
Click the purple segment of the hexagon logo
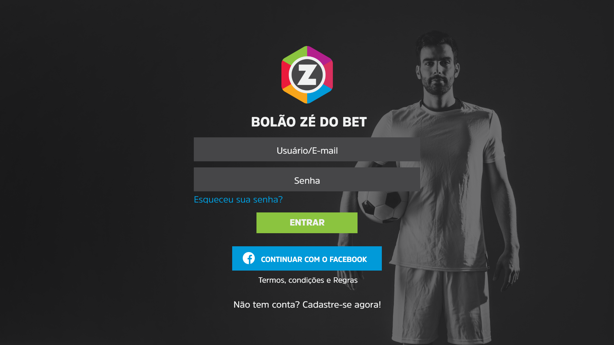click(x=320, y=55)
